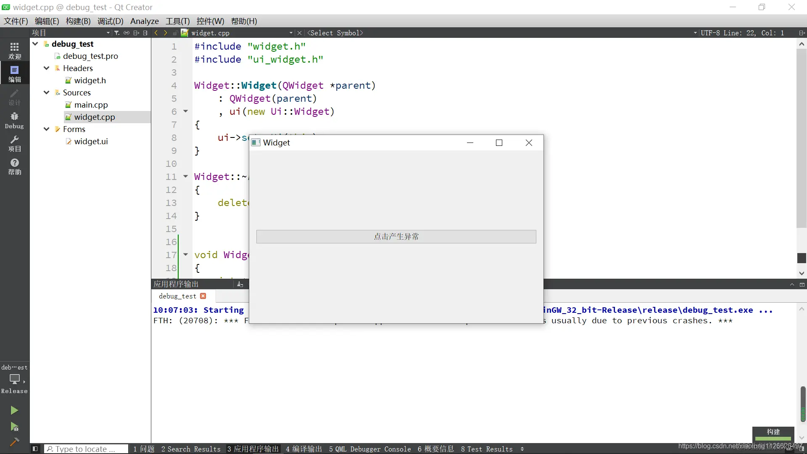
Task: Switch to Debug mode in sidebar
Action: (x=14, y=120)
